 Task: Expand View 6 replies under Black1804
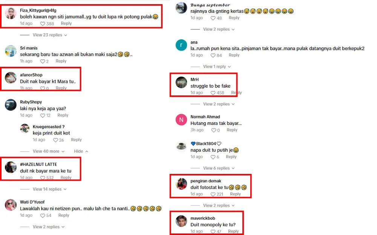point(219,168)
